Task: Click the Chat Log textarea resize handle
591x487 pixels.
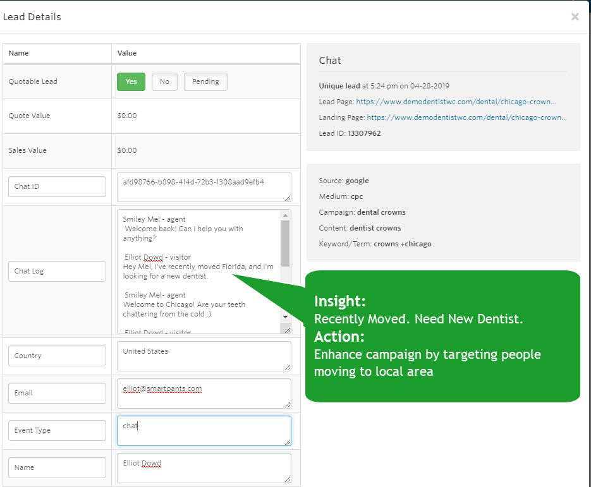Action: click(287, 330)
